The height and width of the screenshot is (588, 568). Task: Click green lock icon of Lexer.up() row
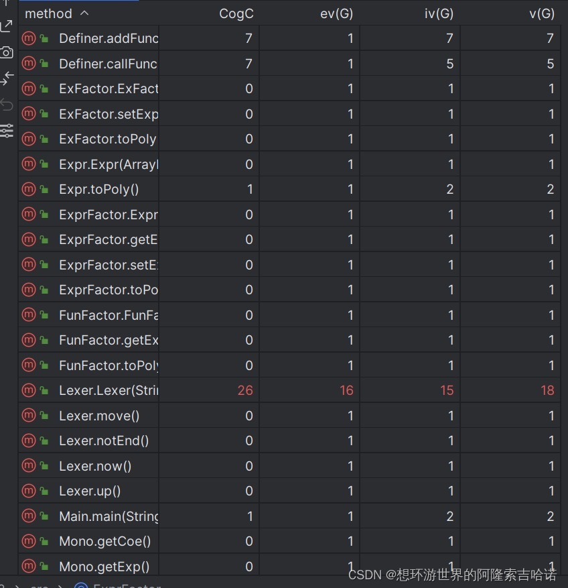click(44, 491)
